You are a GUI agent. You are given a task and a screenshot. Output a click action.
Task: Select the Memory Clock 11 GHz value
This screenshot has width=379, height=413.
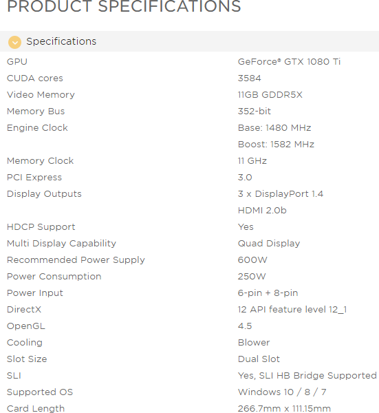tap(252, 161)
